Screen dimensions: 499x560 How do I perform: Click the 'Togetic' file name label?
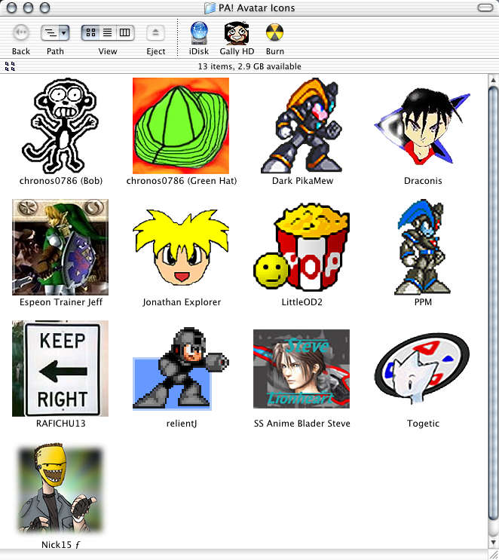(x=423, y=424)
